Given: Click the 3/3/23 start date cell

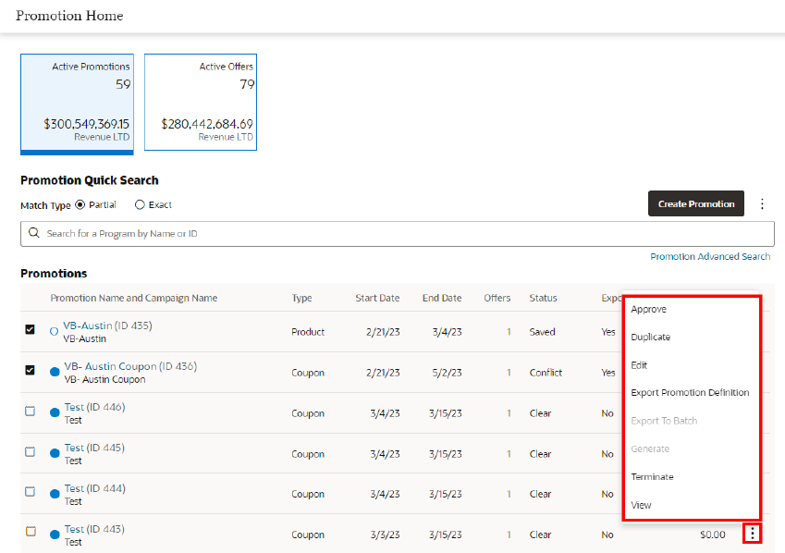Looking at the screenshot, I should (x=385, y=535).
